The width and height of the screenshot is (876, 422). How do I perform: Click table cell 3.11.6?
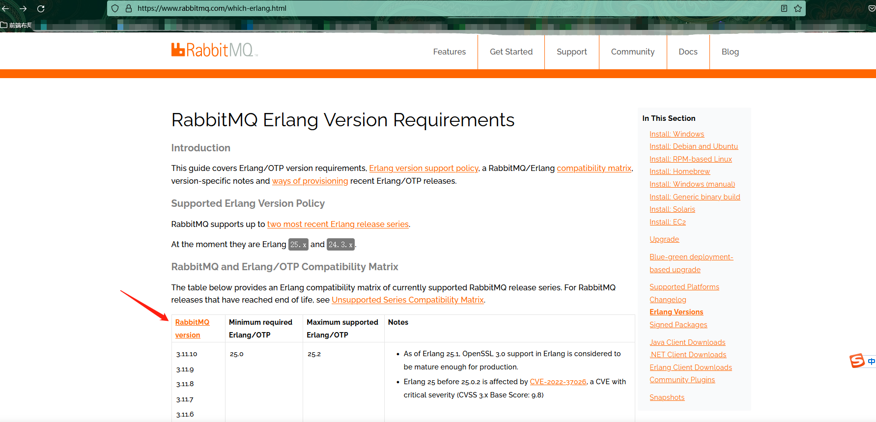click(185, 414)
